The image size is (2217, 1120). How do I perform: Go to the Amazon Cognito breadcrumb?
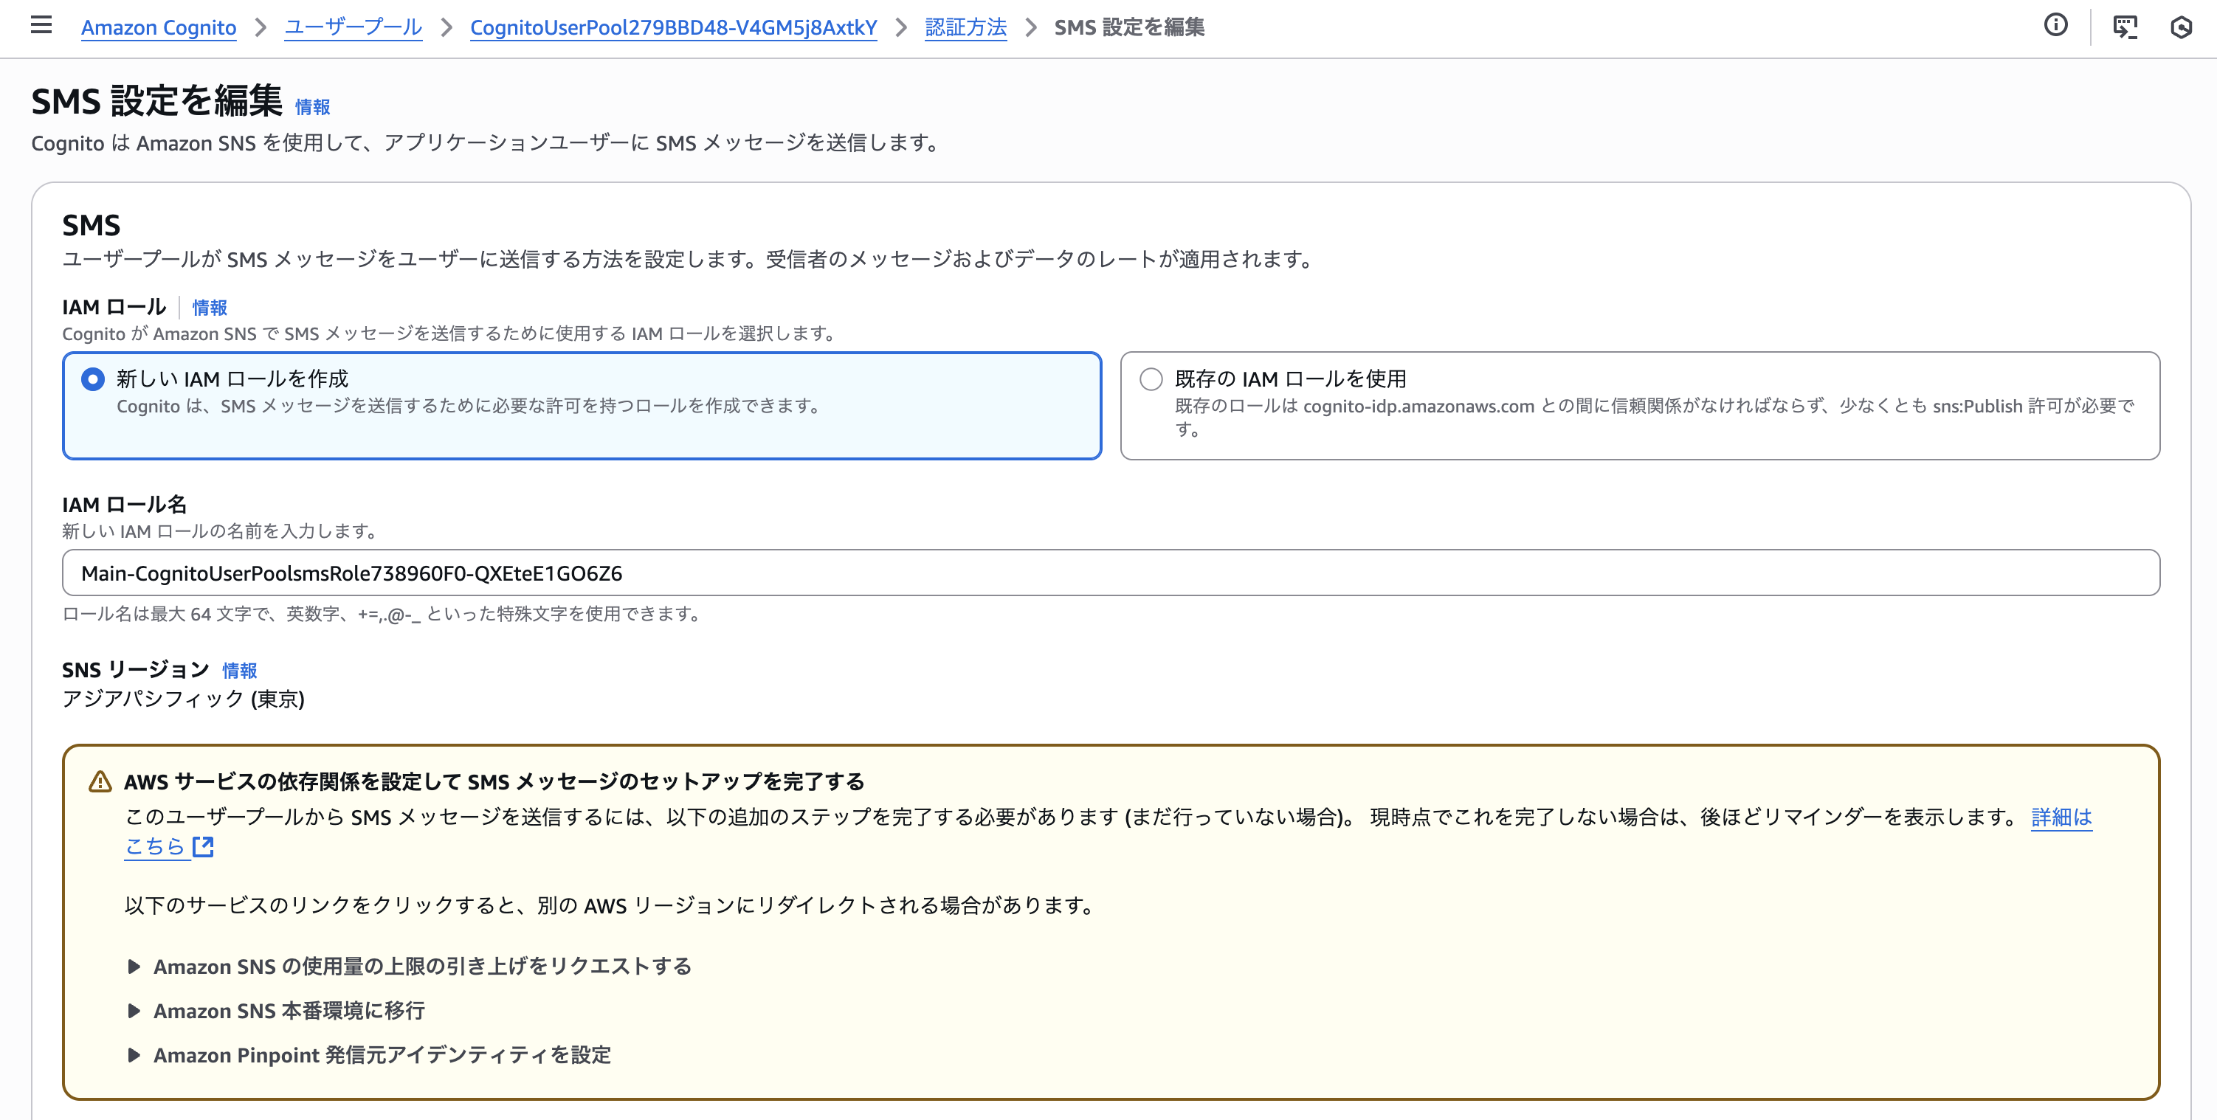(159, 27)
